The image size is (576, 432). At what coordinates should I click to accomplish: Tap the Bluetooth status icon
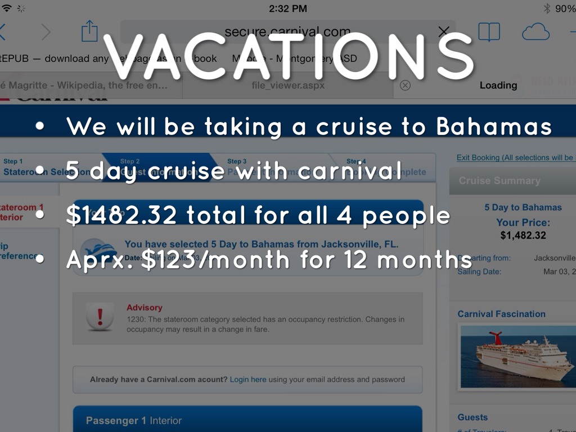tap(546, 8)
